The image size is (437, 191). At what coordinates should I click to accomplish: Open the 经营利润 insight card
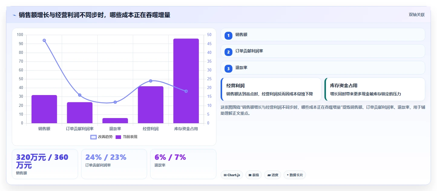[271, 89]
